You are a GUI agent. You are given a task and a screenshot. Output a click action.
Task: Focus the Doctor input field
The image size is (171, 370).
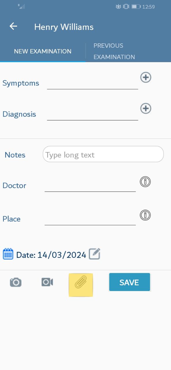point(90,186)
